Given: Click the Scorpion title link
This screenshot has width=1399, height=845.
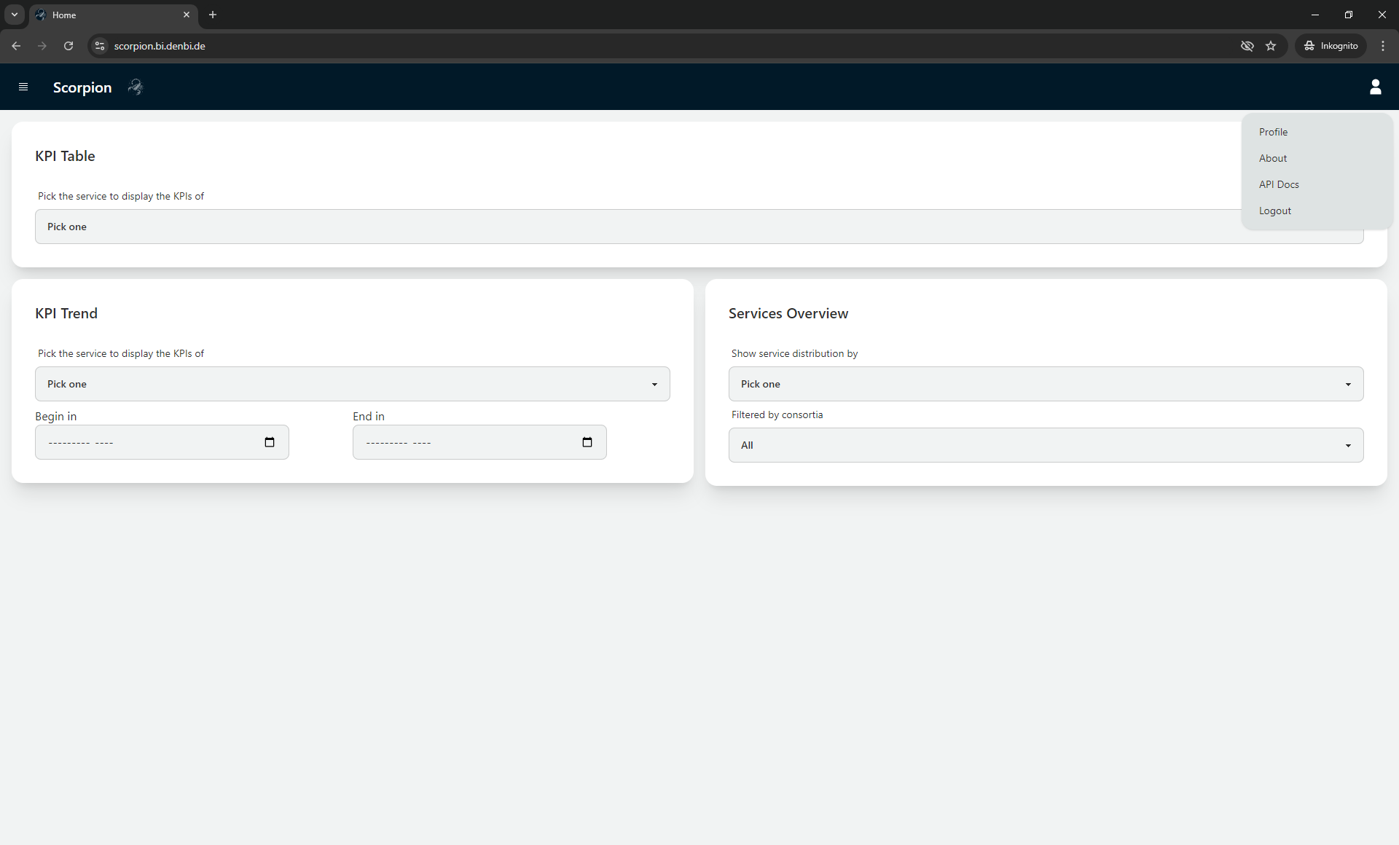Looking at the screenshot, I should (82, 87).
